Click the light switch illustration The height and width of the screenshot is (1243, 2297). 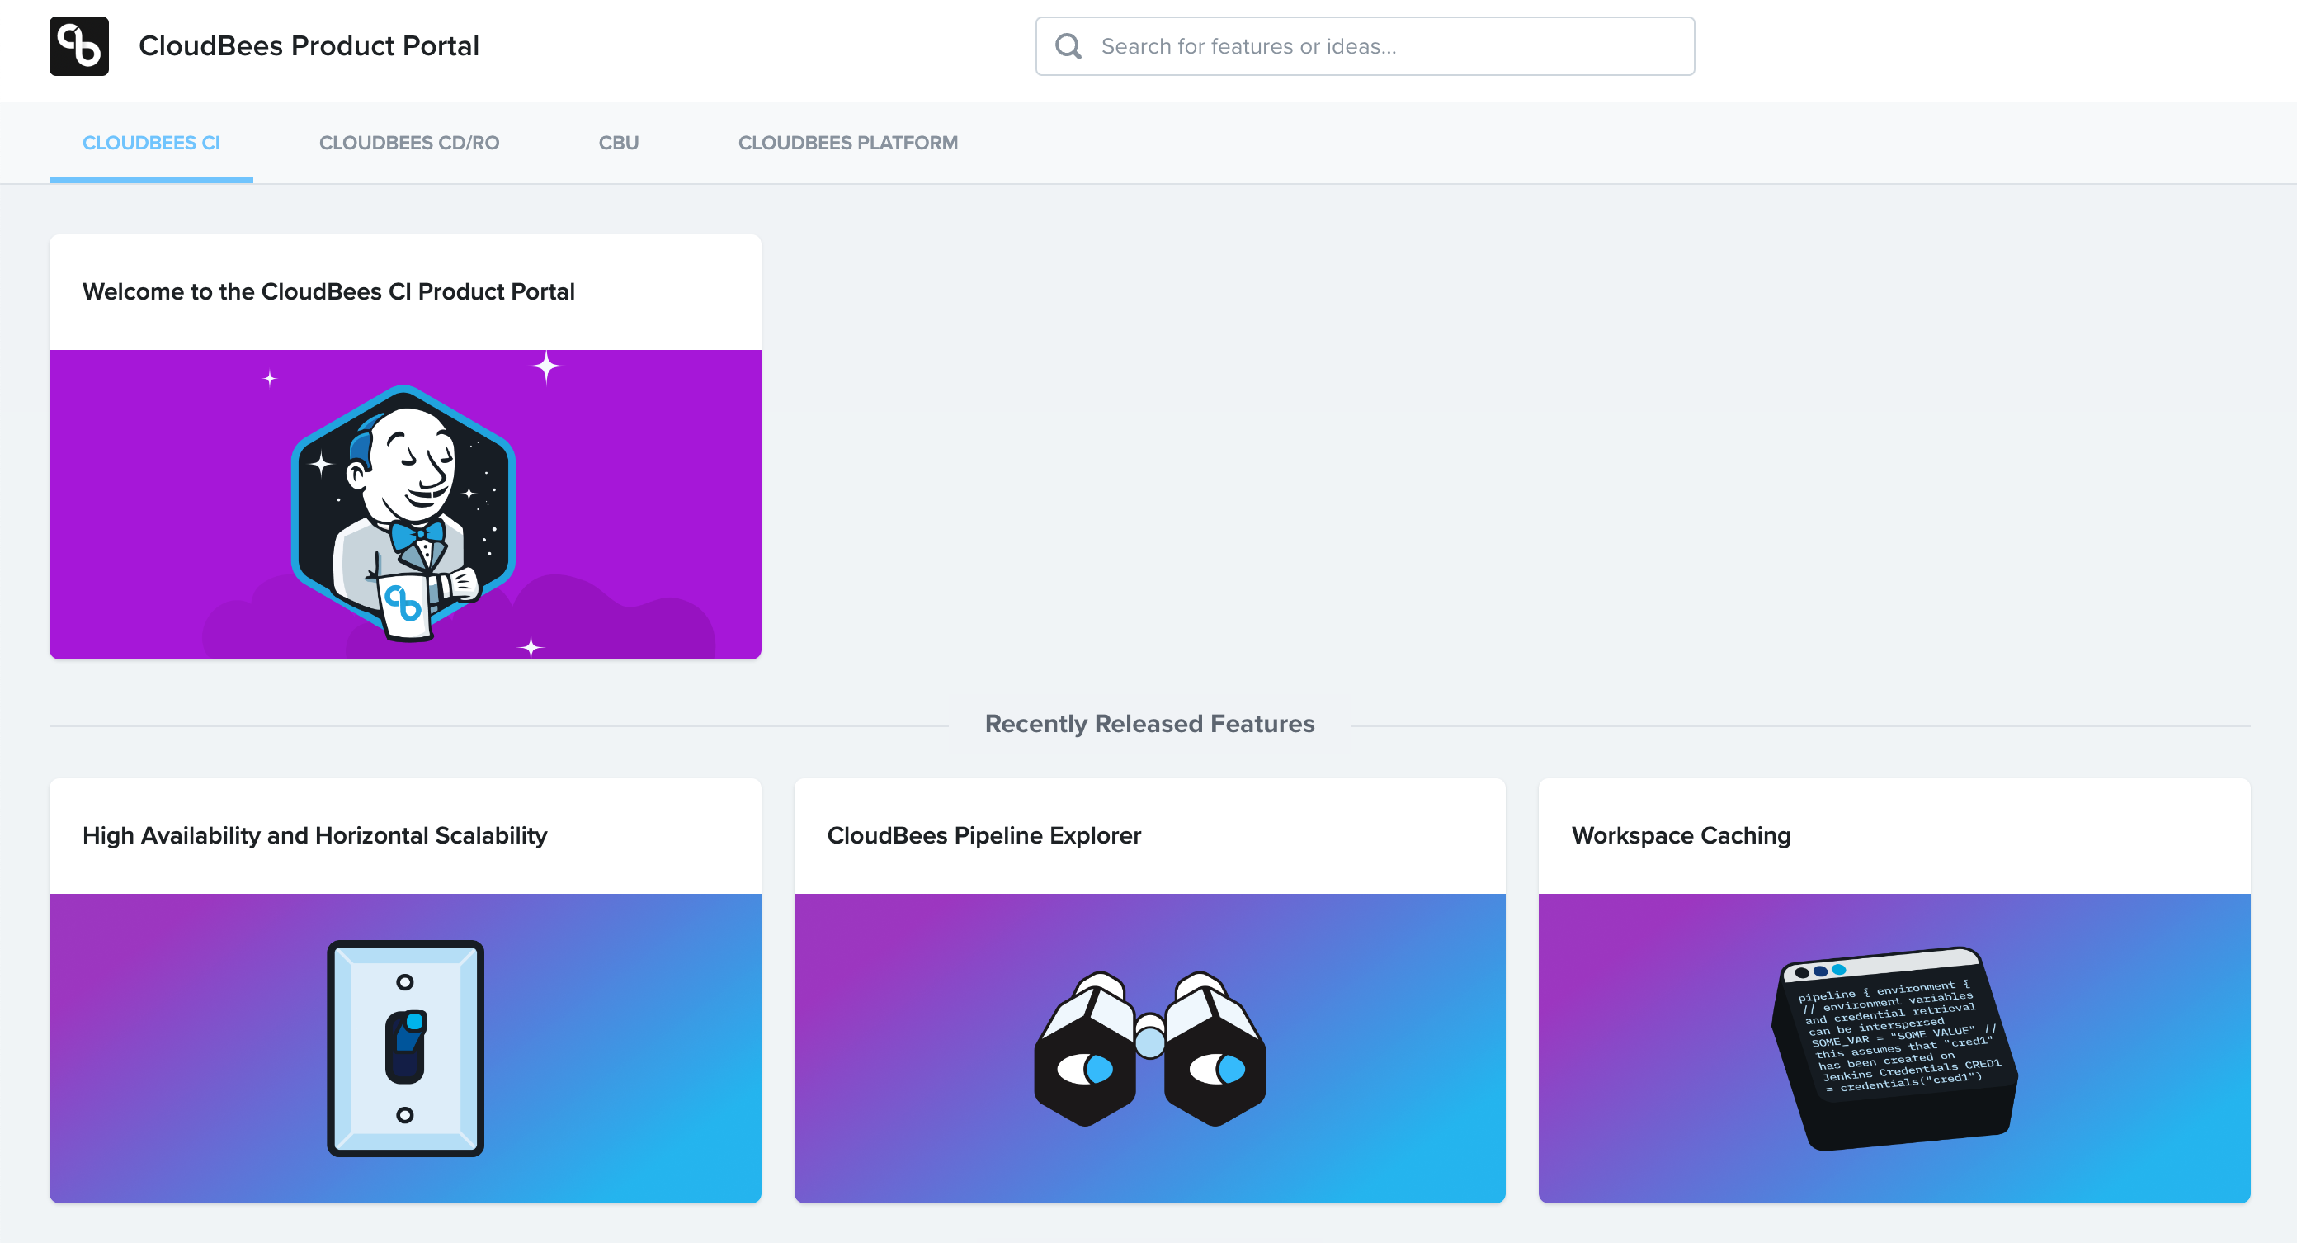pyautogui.click(x=405, y=1048)
